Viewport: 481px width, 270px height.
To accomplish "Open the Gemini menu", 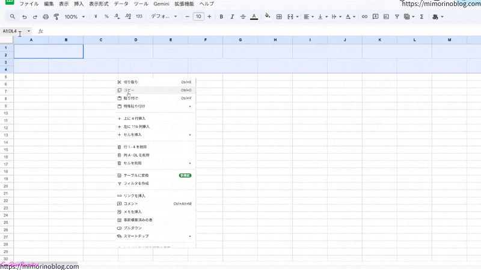I will [161, 4].
